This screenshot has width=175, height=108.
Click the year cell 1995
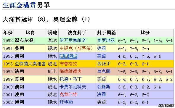8,56
